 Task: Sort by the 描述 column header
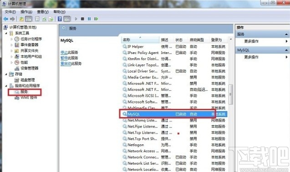pos(167,39)
